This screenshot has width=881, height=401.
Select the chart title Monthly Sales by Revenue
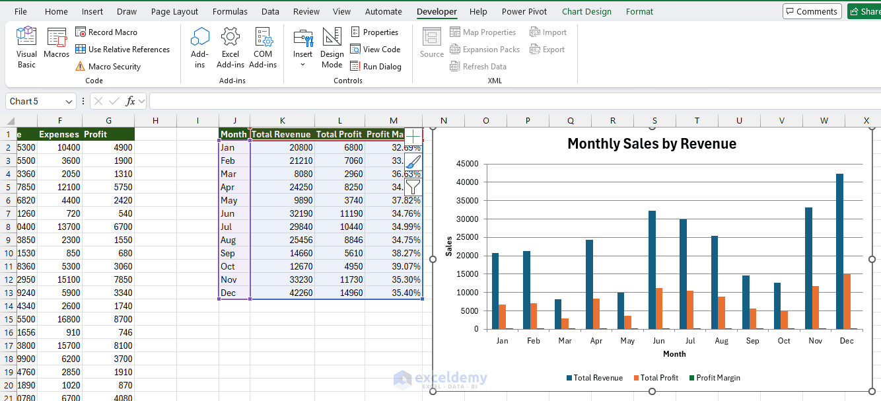652,143
